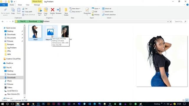
Task: Click This PC in navigation pane
Action: 9,67
